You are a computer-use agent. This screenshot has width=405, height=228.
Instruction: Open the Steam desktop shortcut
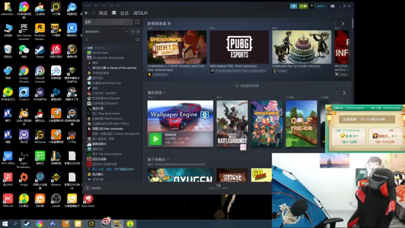pyautogui.click(x=40, y=51)
